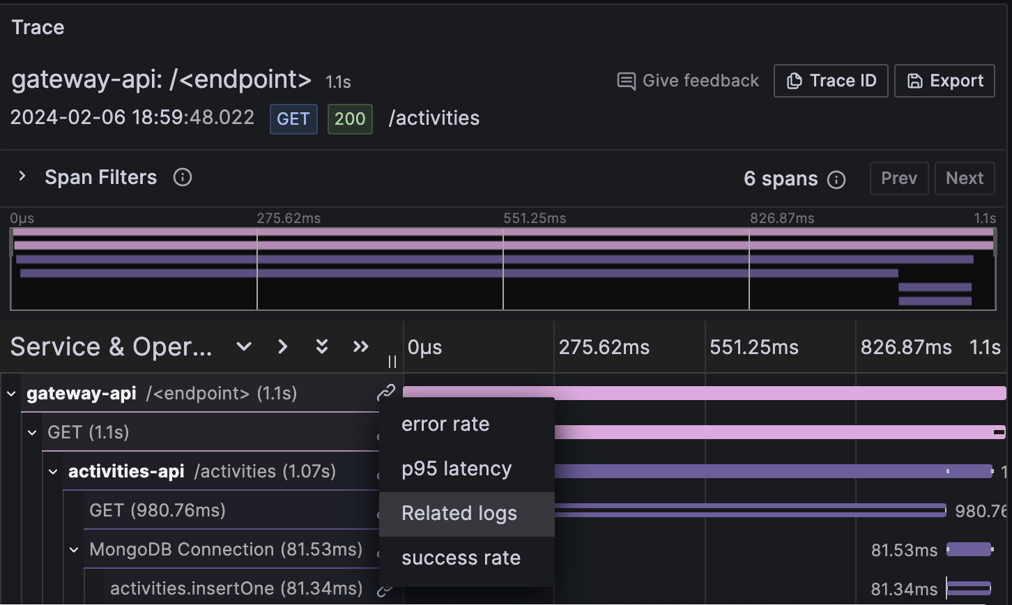Viewport: 1012px width, 605px height.
Task: Open links icon for activities.insertOne span
Action: coord(385,590)
